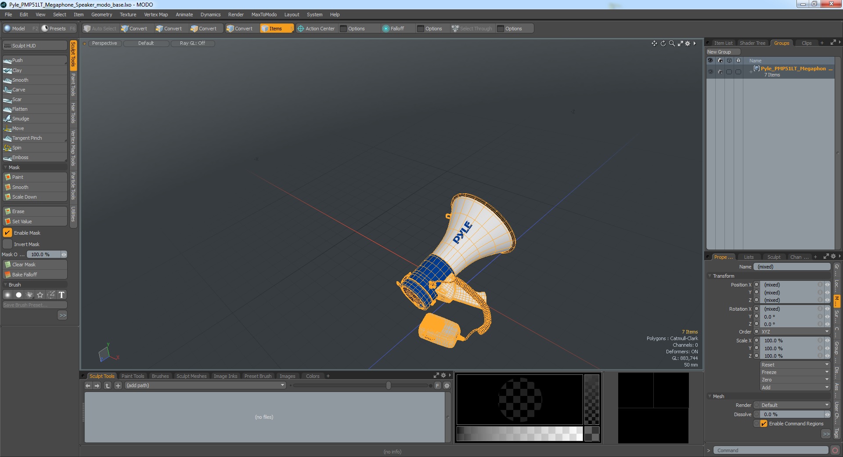Collapse the Transform section
This screenshot has width=843, height=457.
tap(710, 276)
